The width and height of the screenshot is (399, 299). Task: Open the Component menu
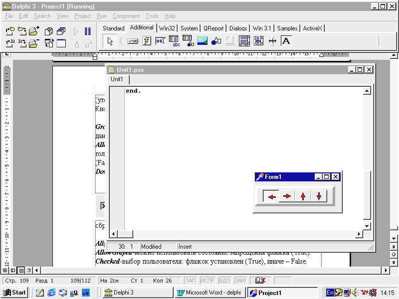click(x=126, y=16)
